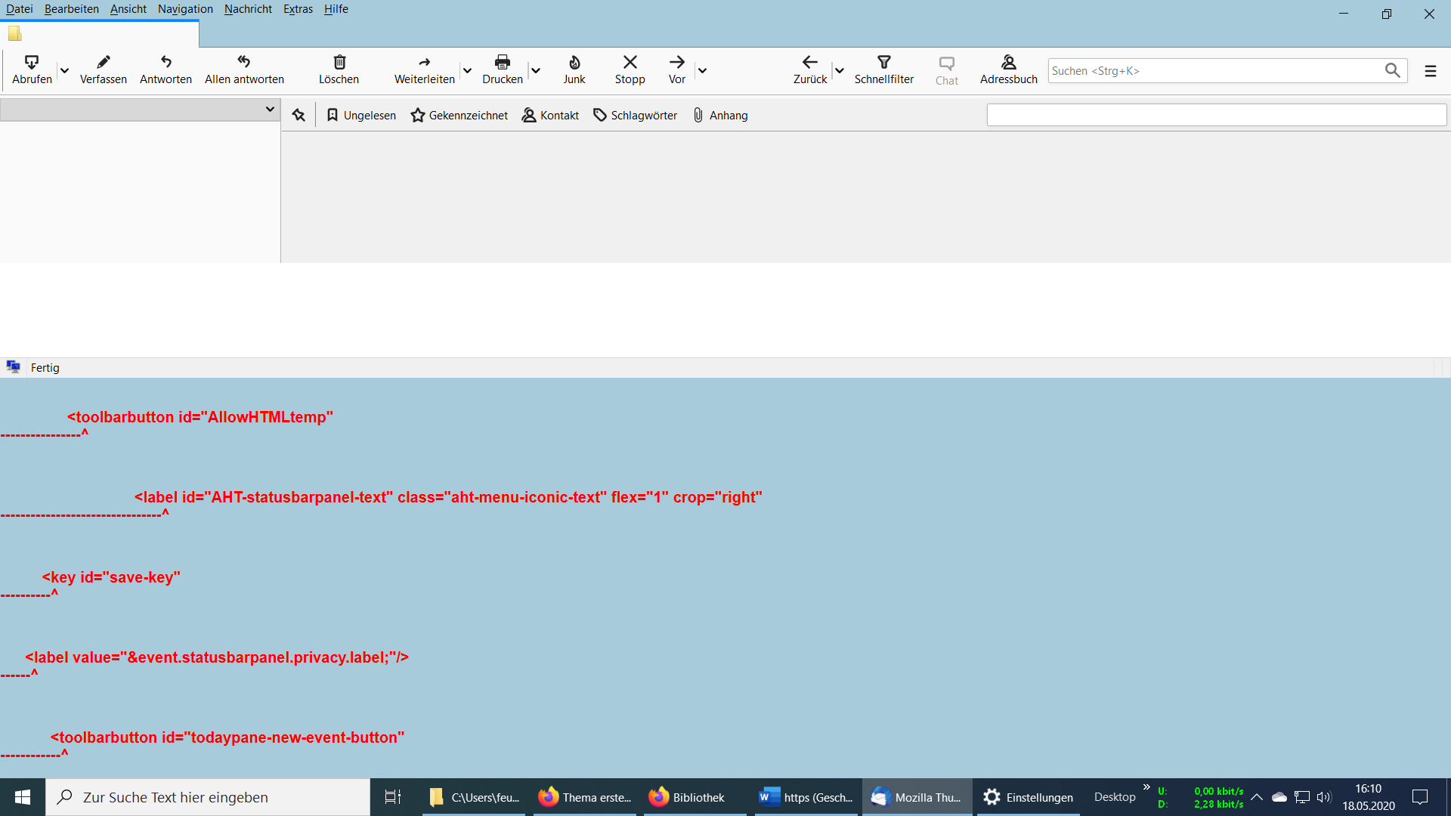Open the Adressbuch
Viewport: 1451px width, 816px height.
1008,70
